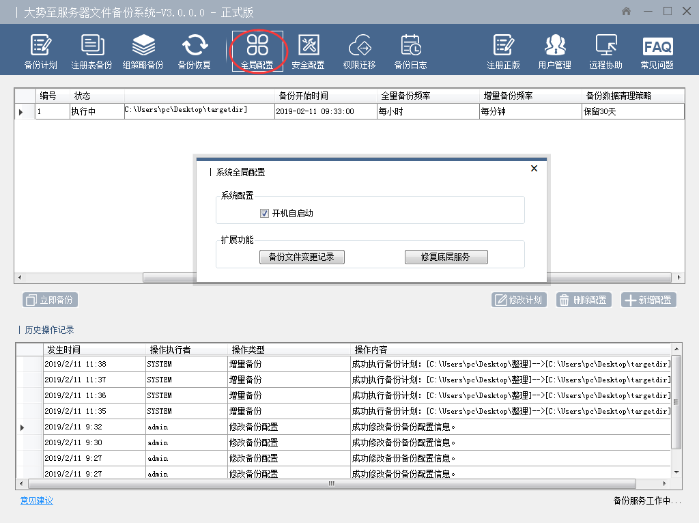Close the 系统全局配置 dialog
This screenshot has width=699, height=523.
[534, 169]
